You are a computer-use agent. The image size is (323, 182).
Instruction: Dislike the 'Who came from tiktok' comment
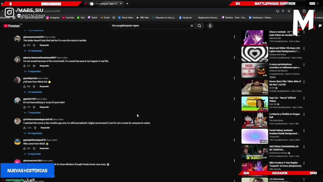pos(34,148)
